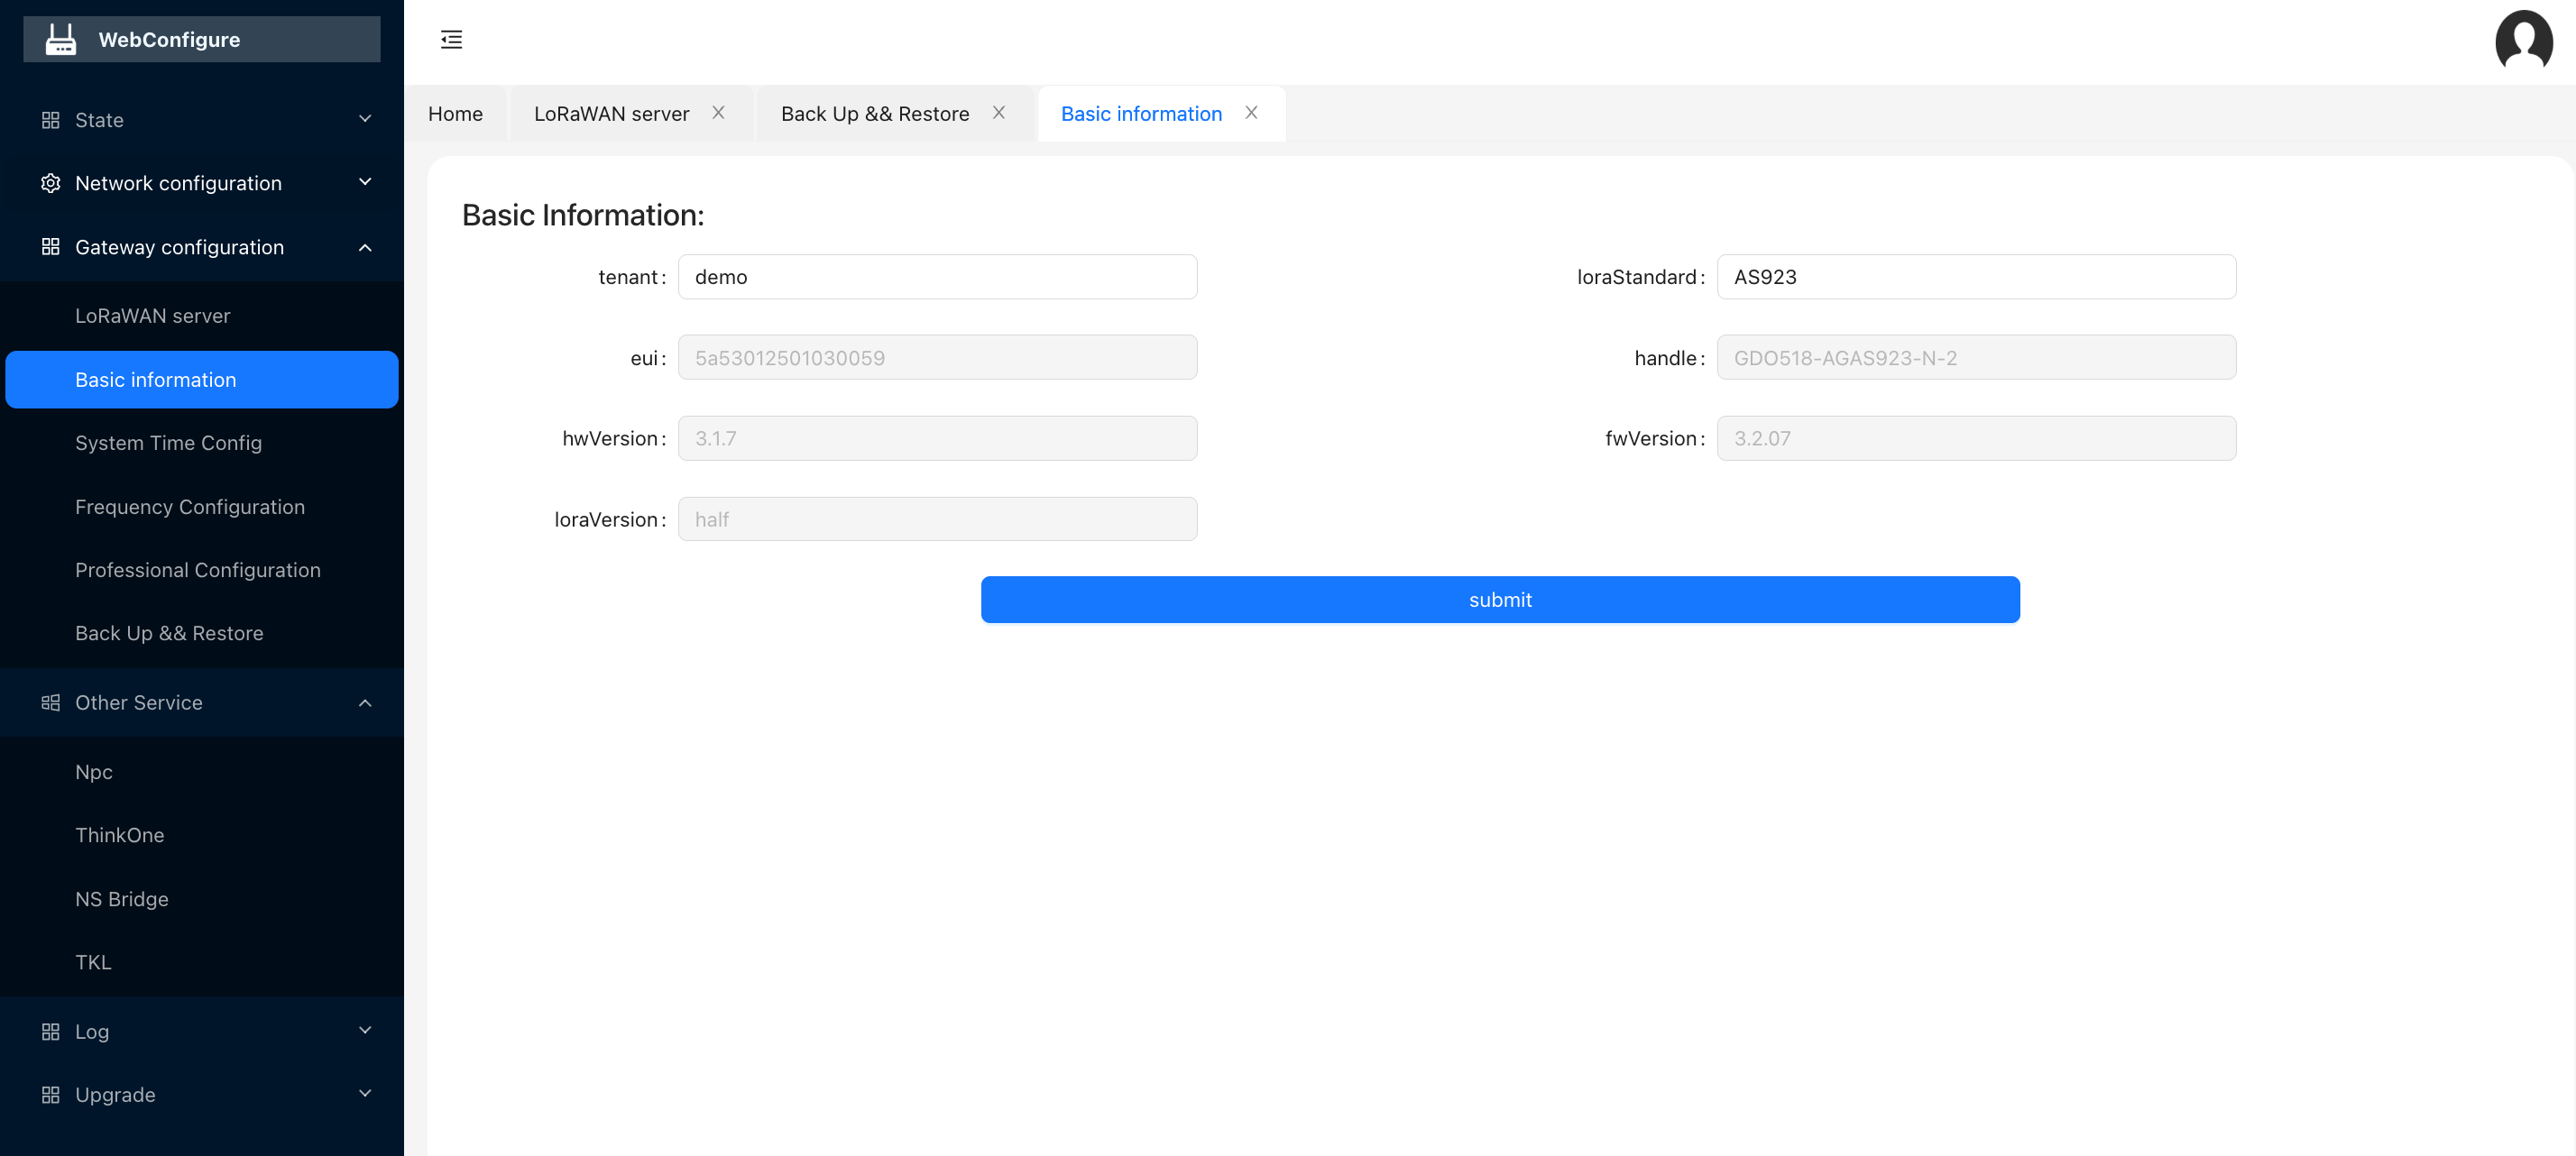
Task: Collapse the Gateway configuration chevron
Action: [x=365, y=247]
